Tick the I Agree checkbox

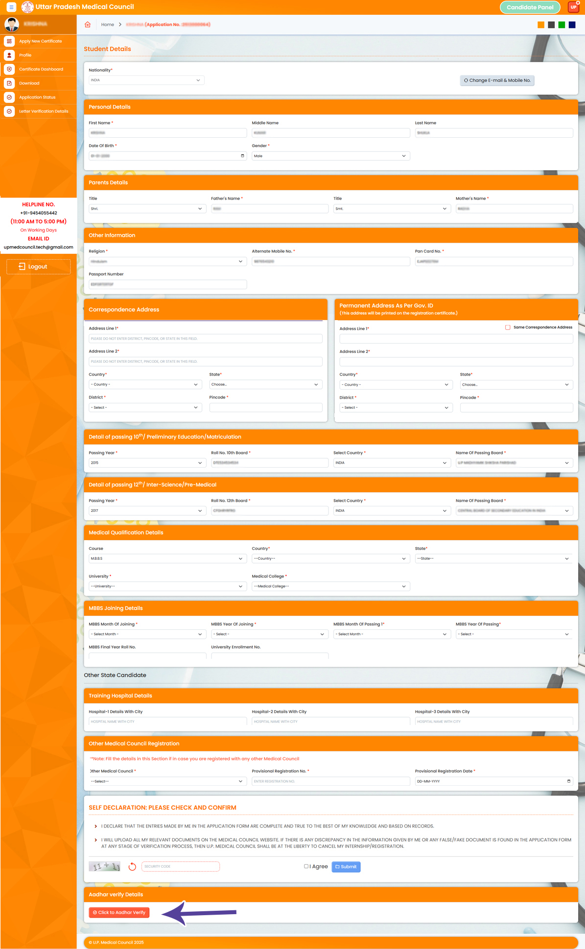tap(306, 866)
